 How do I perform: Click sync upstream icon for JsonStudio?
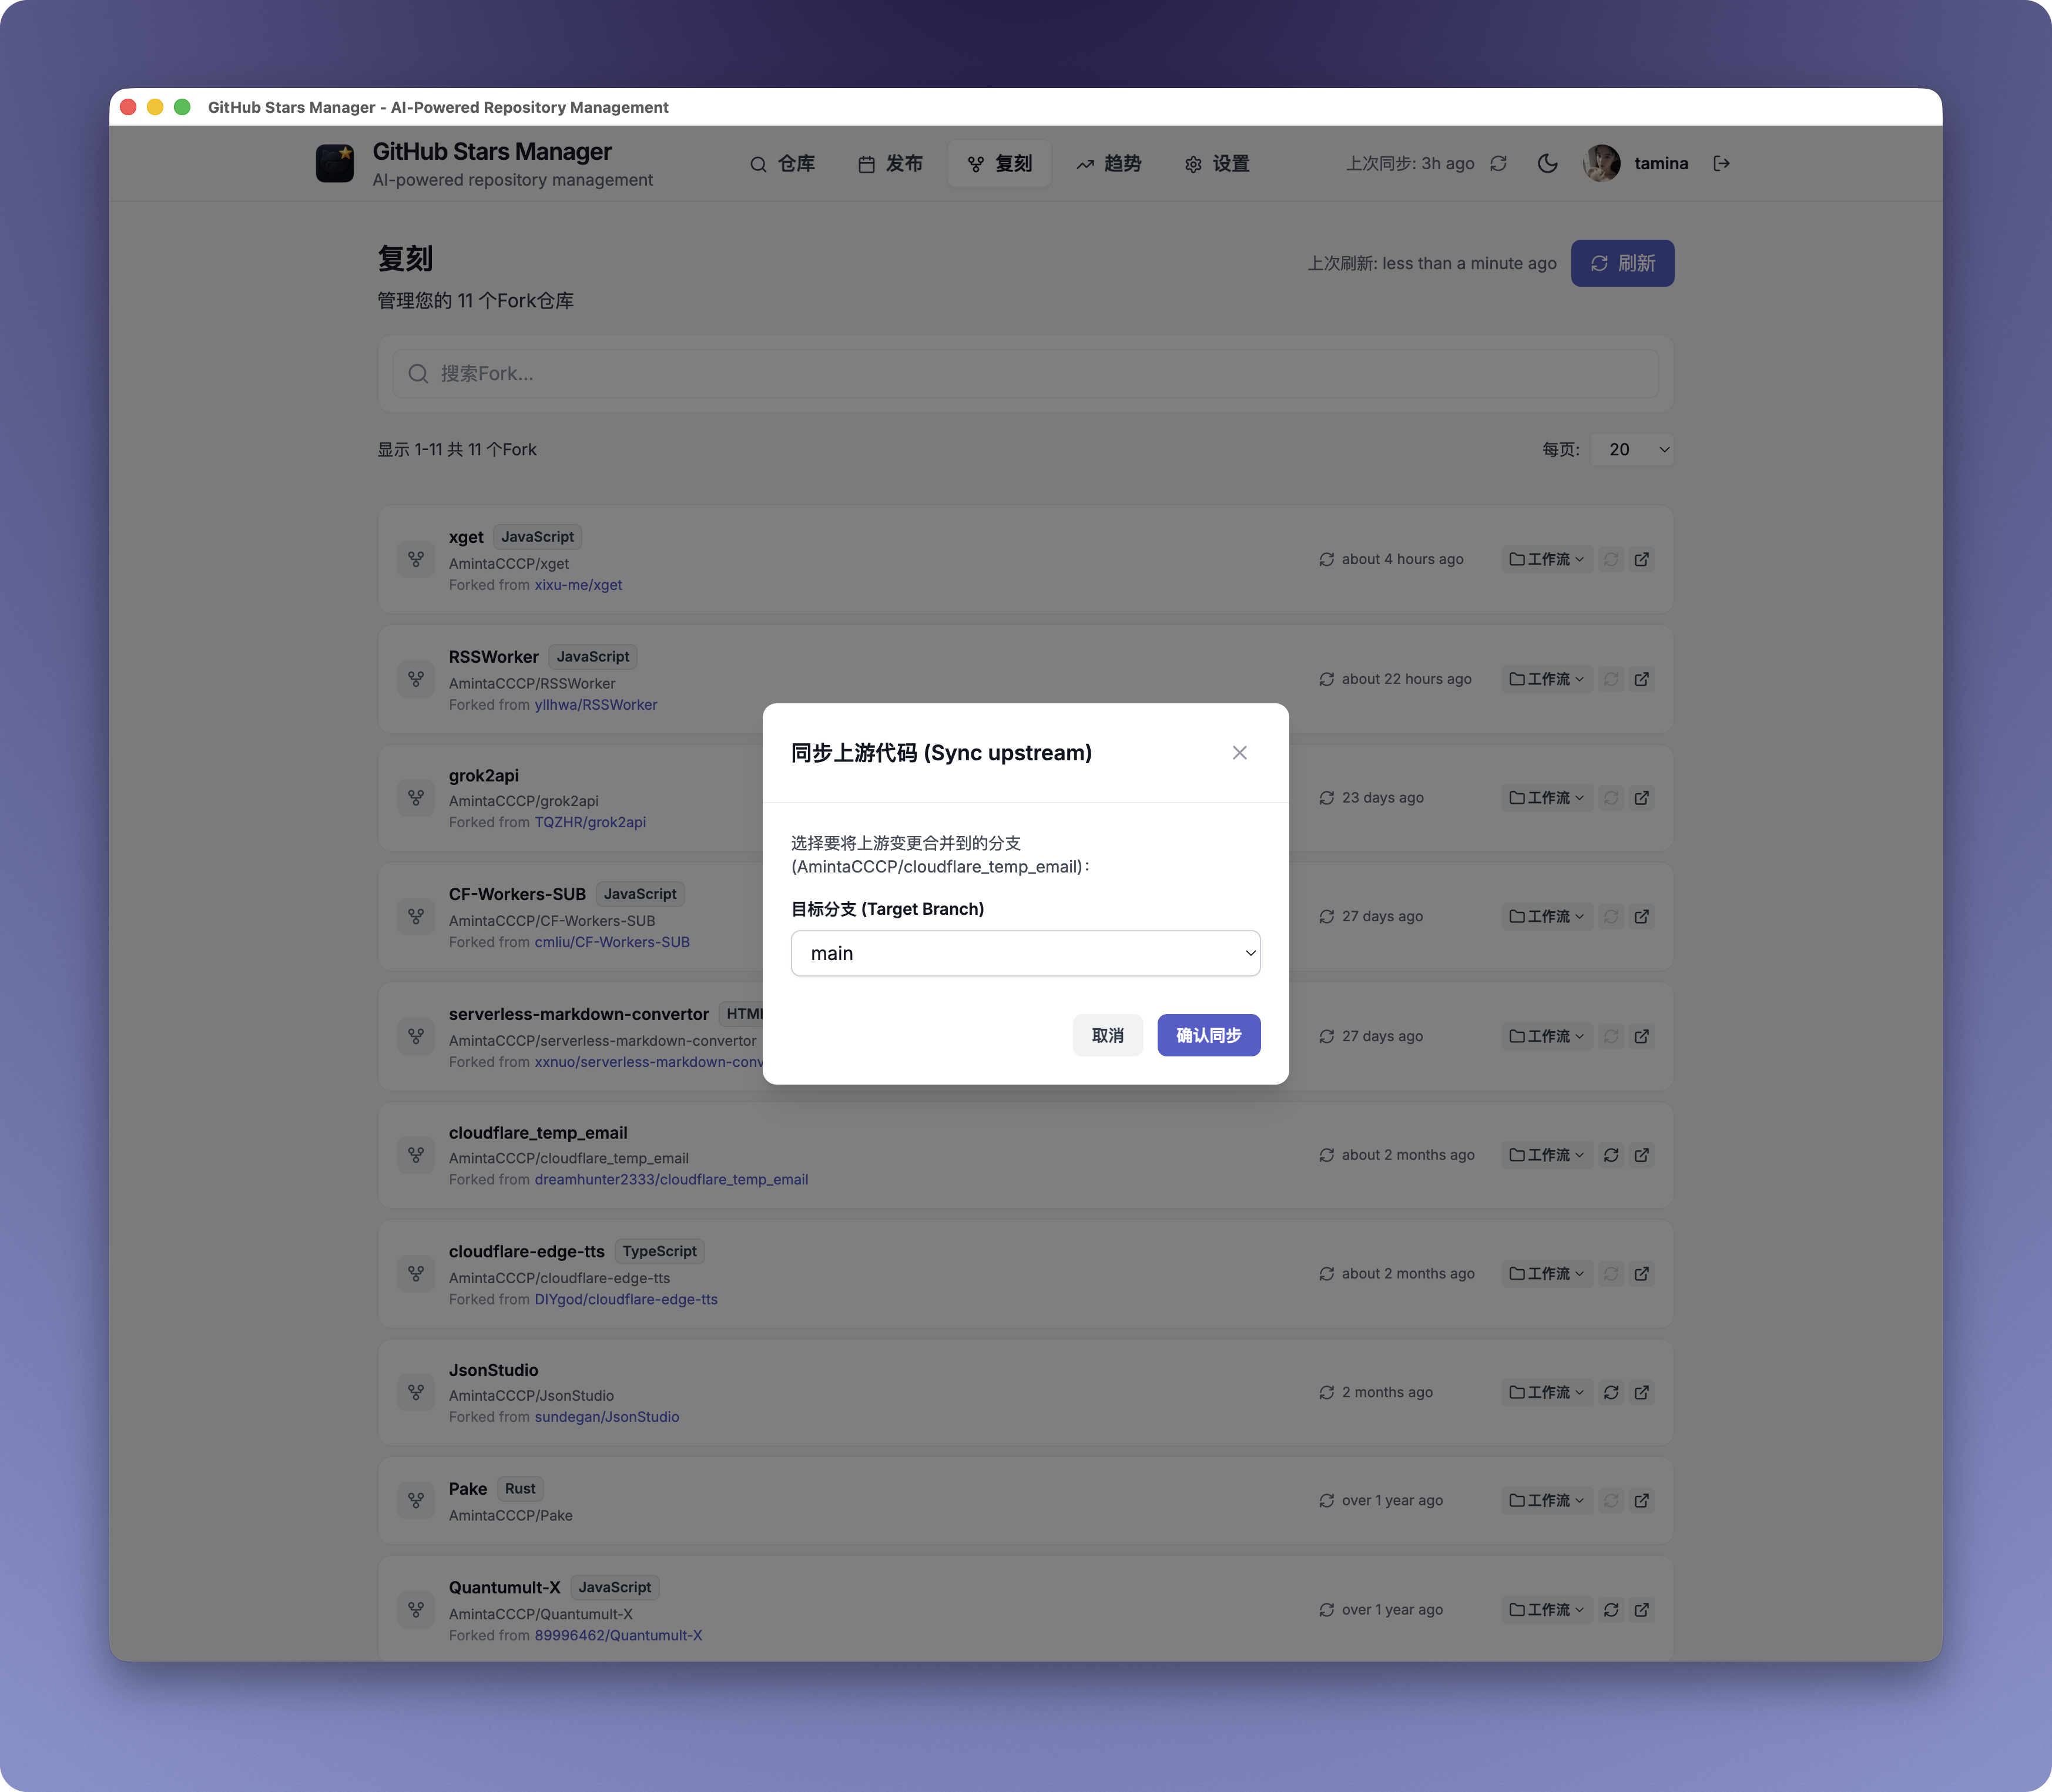click(1610, 1393)
